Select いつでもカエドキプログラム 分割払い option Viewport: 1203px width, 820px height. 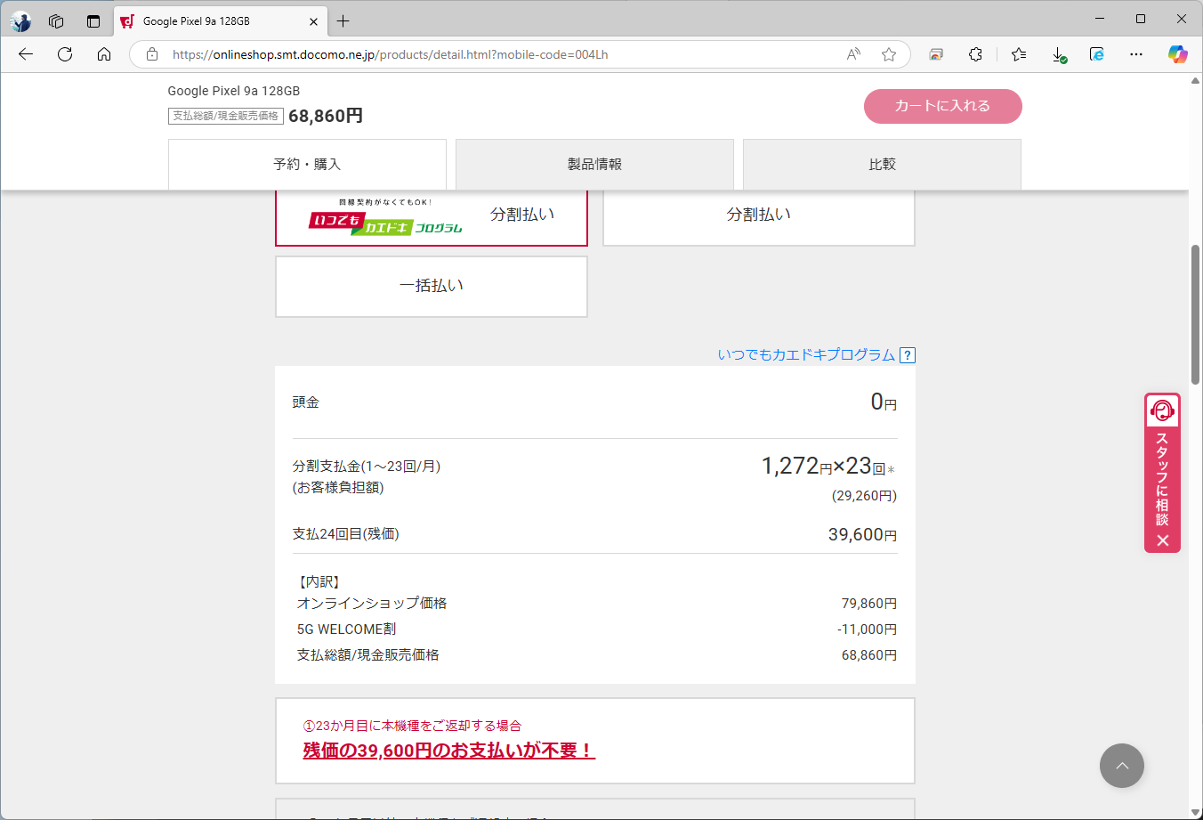432,217
